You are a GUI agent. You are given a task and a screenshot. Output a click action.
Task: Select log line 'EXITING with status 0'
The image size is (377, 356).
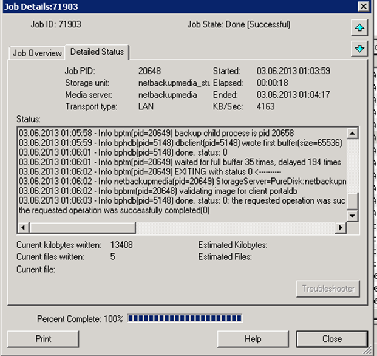[x=150, y=172]
